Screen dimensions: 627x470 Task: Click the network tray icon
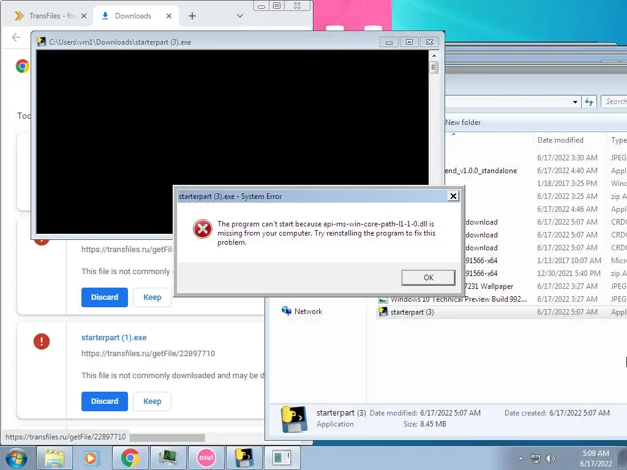click(x=535, y=458)
